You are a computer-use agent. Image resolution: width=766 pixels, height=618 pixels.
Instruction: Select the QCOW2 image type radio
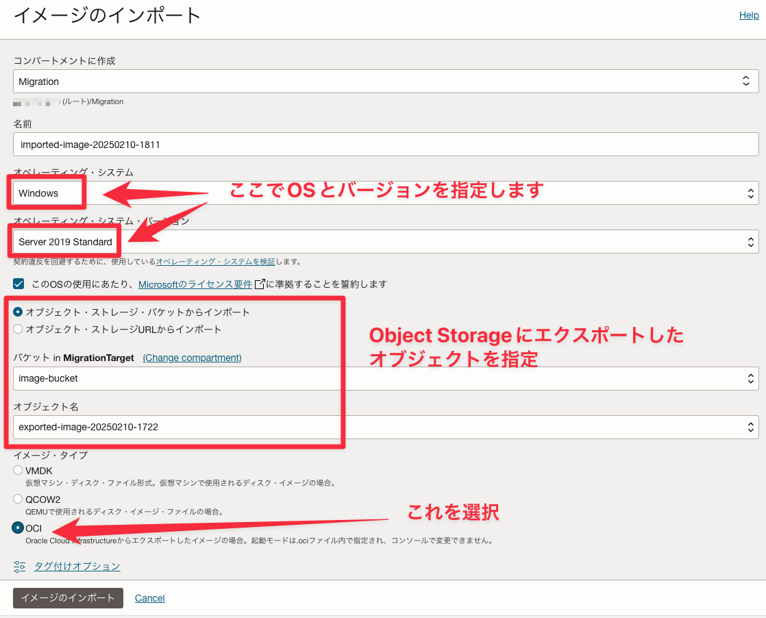pyautogui.click(x=18, y=499)
